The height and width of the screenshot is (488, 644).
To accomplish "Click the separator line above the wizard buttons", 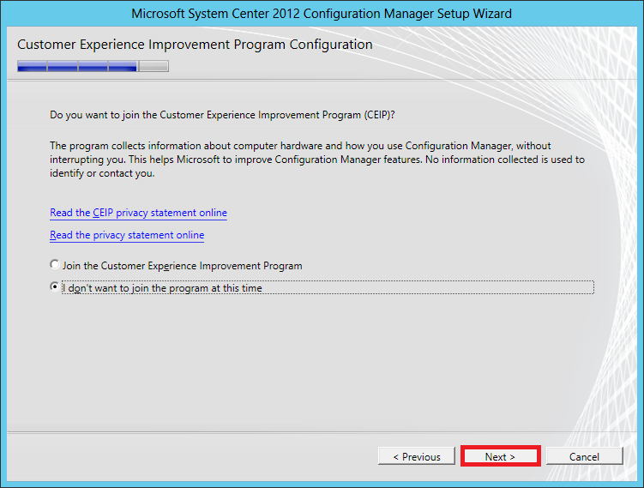I will pyautogui.click(x=322, y=431).
